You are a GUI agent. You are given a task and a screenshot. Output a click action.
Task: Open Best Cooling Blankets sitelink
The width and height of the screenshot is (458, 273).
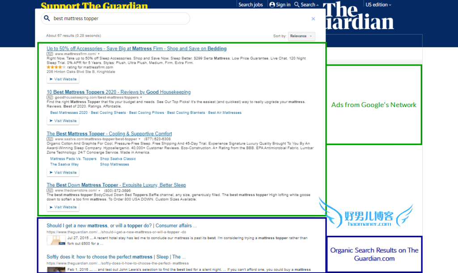[x=186, y=113]
